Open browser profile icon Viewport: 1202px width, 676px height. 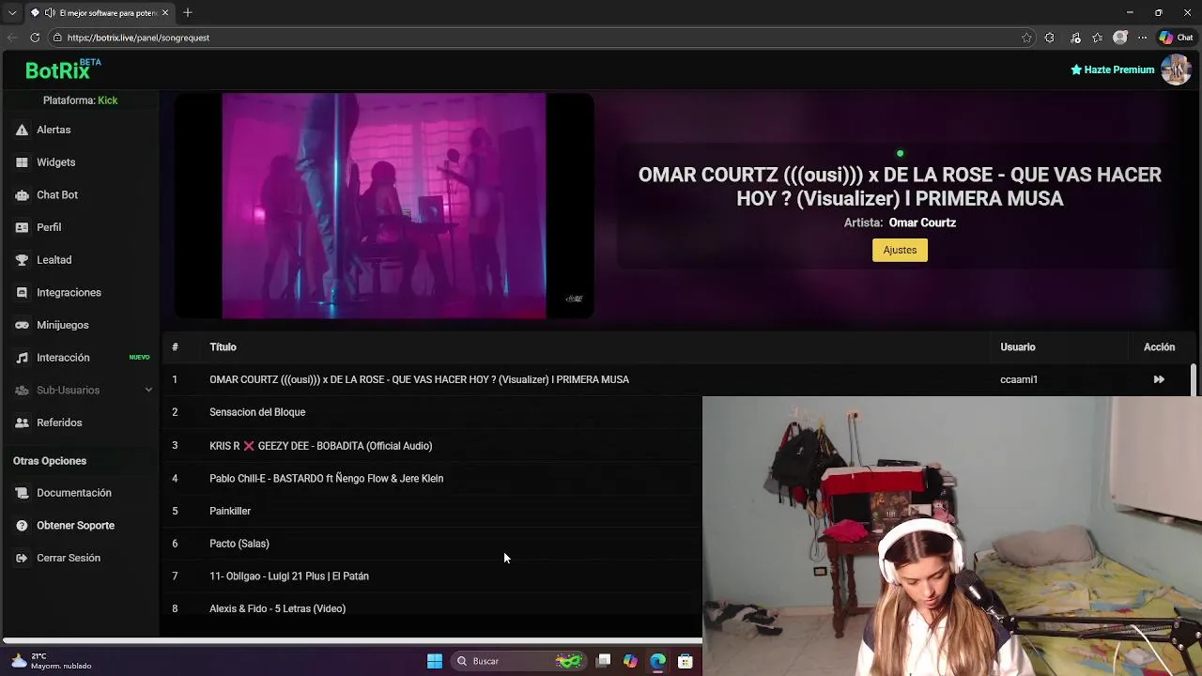pos(1119,38)
